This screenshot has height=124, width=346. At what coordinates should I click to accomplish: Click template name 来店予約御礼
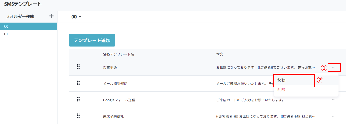[x=113, y=116]
